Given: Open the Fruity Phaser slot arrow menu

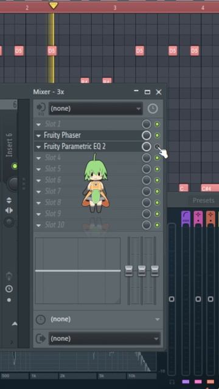Looking at the screenshot, I should [38, 136].
